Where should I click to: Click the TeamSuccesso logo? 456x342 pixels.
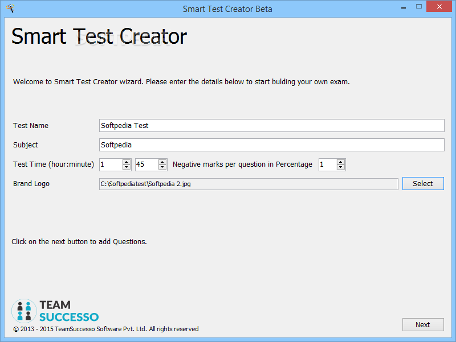coord(55,311)
